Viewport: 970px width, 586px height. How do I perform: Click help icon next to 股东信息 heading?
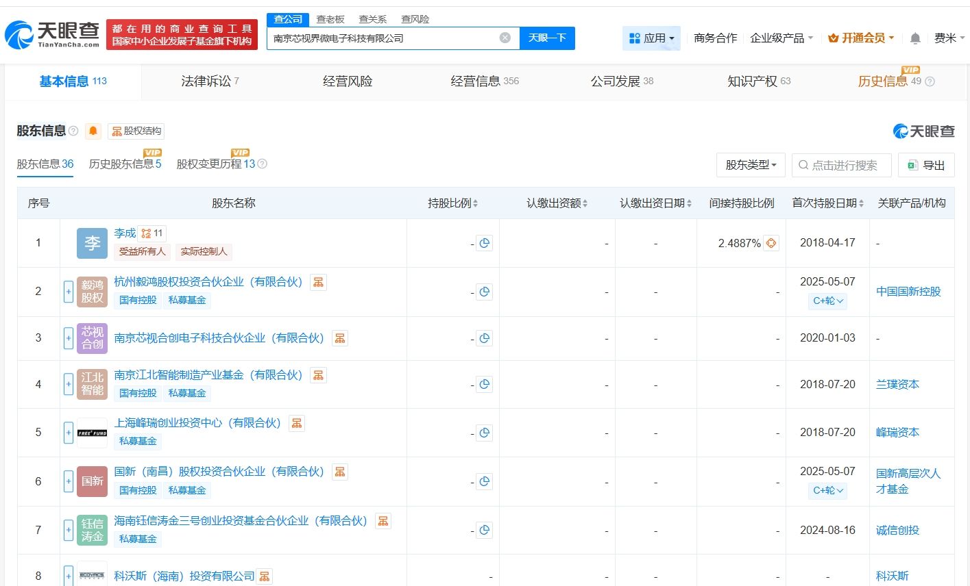click(73, 131)
